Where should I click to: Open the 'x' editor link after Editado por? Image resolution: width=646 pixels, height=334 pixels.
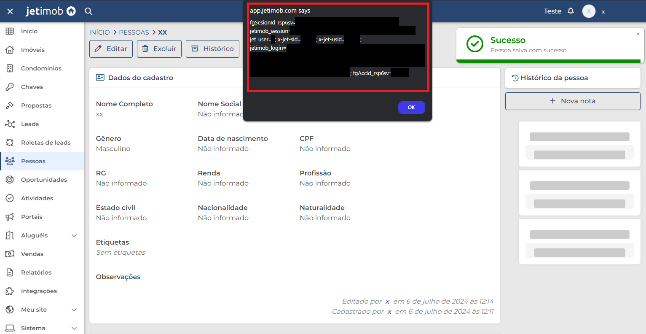(x=387, y=302)
